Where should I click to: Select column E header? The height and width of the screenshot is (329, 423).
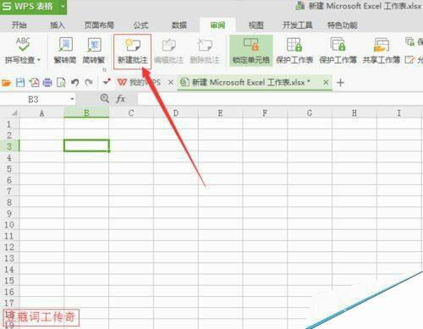coord(220,113)
